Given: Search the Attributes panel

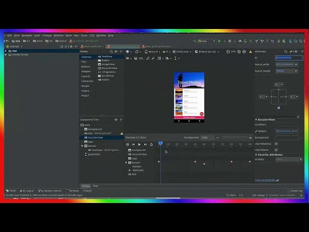Looking at the screenshot, I should pos(286,52).
